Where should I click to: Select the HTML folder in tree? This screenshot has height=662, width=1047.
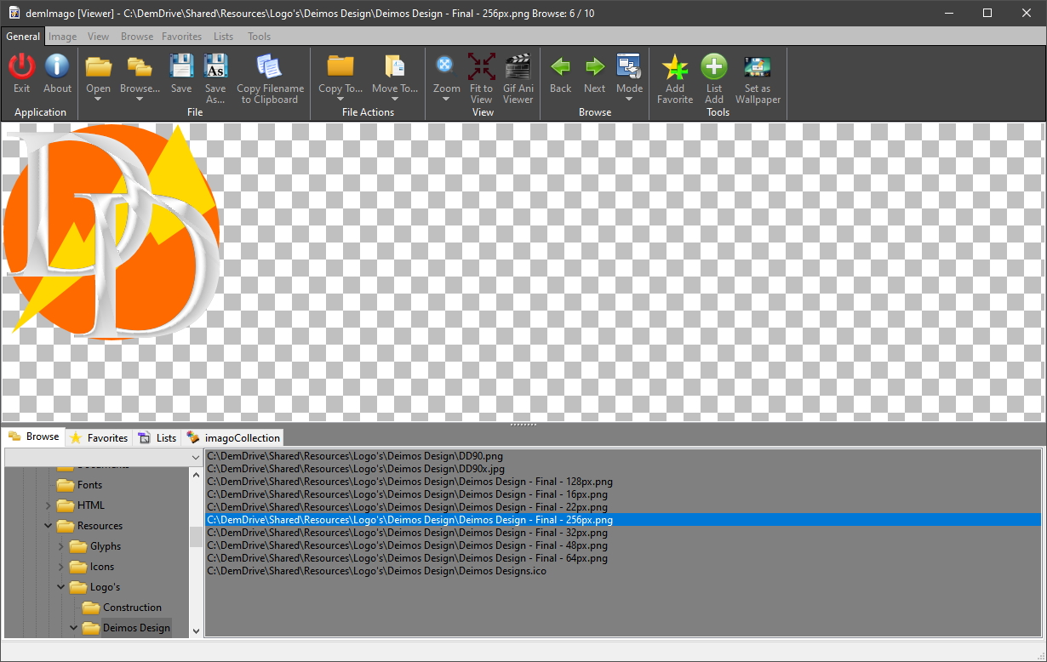point(91,505)
